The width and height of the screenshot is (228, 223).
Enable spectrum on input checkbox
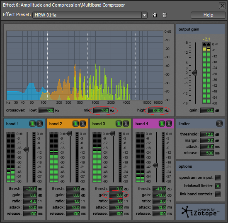point(218,178)
